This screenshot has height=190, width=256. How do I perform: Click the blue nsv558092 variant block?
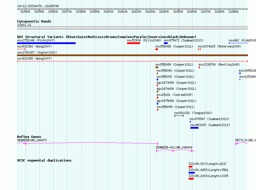pyautogui.click(x=157, y=79)
